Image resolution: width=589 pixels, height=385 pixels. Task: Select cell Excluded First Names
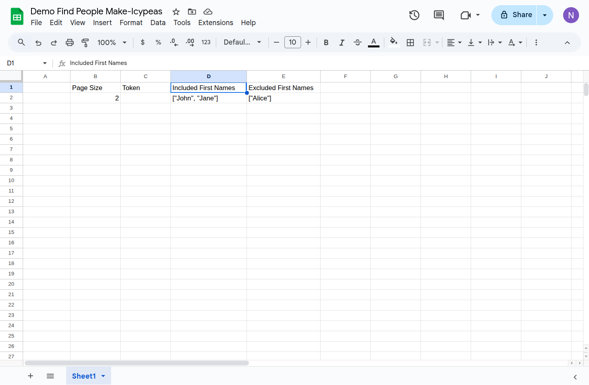point(284,88)
